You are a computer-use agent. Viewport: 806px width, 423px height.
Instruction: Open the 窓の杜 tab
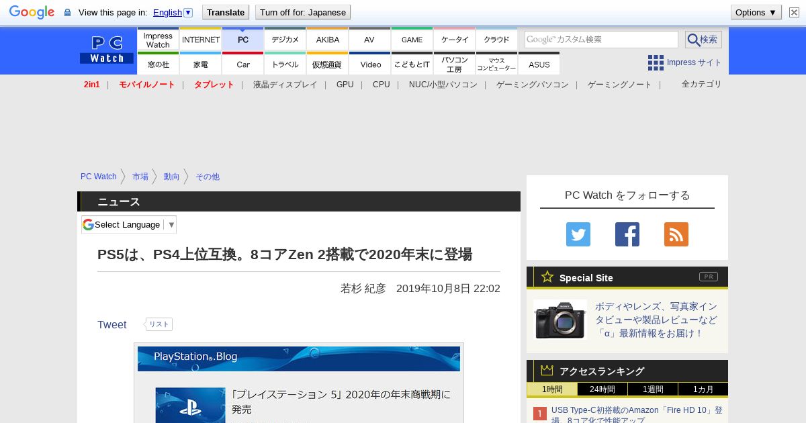click(x=158, y=64)
